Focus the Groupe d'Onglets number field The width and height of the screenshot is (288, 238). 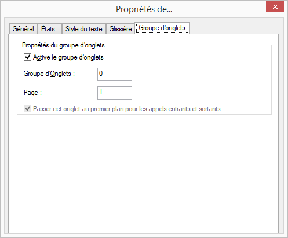(115, 74)
